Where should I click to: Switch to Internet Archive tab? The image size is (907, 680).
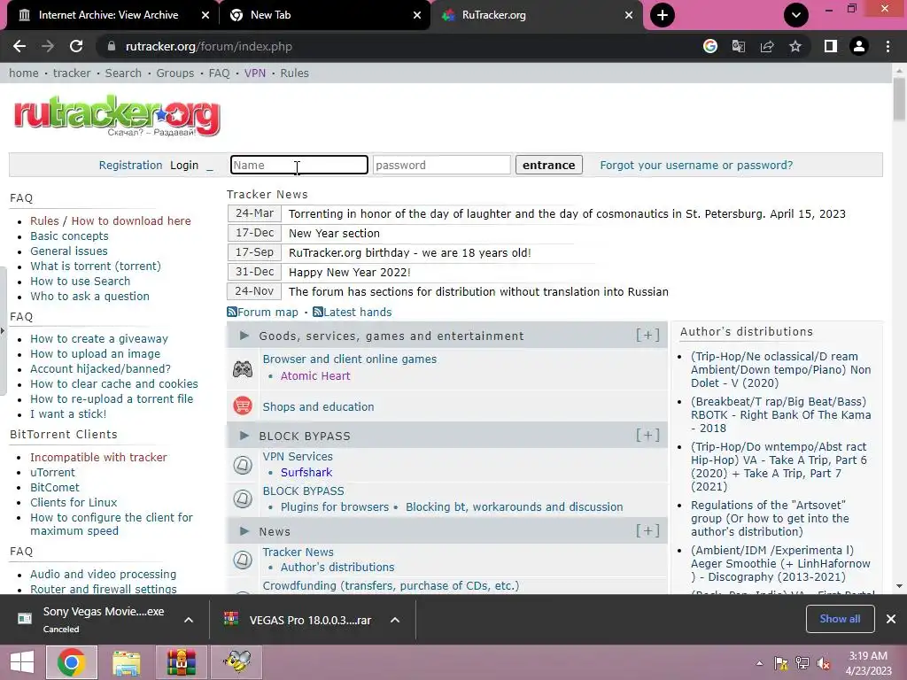tap(108, 15)
